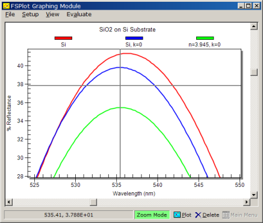Click the horizontal scrollbar thumb
Viewport: 263px width, 223px height.
93,202
